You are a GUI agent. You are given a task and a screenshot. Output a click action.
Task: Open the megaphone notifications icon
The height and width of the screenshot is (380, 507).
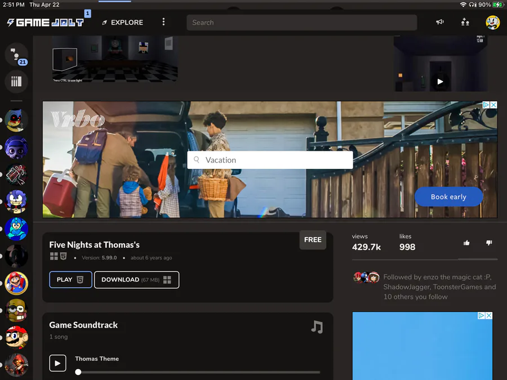pos(440,22)
